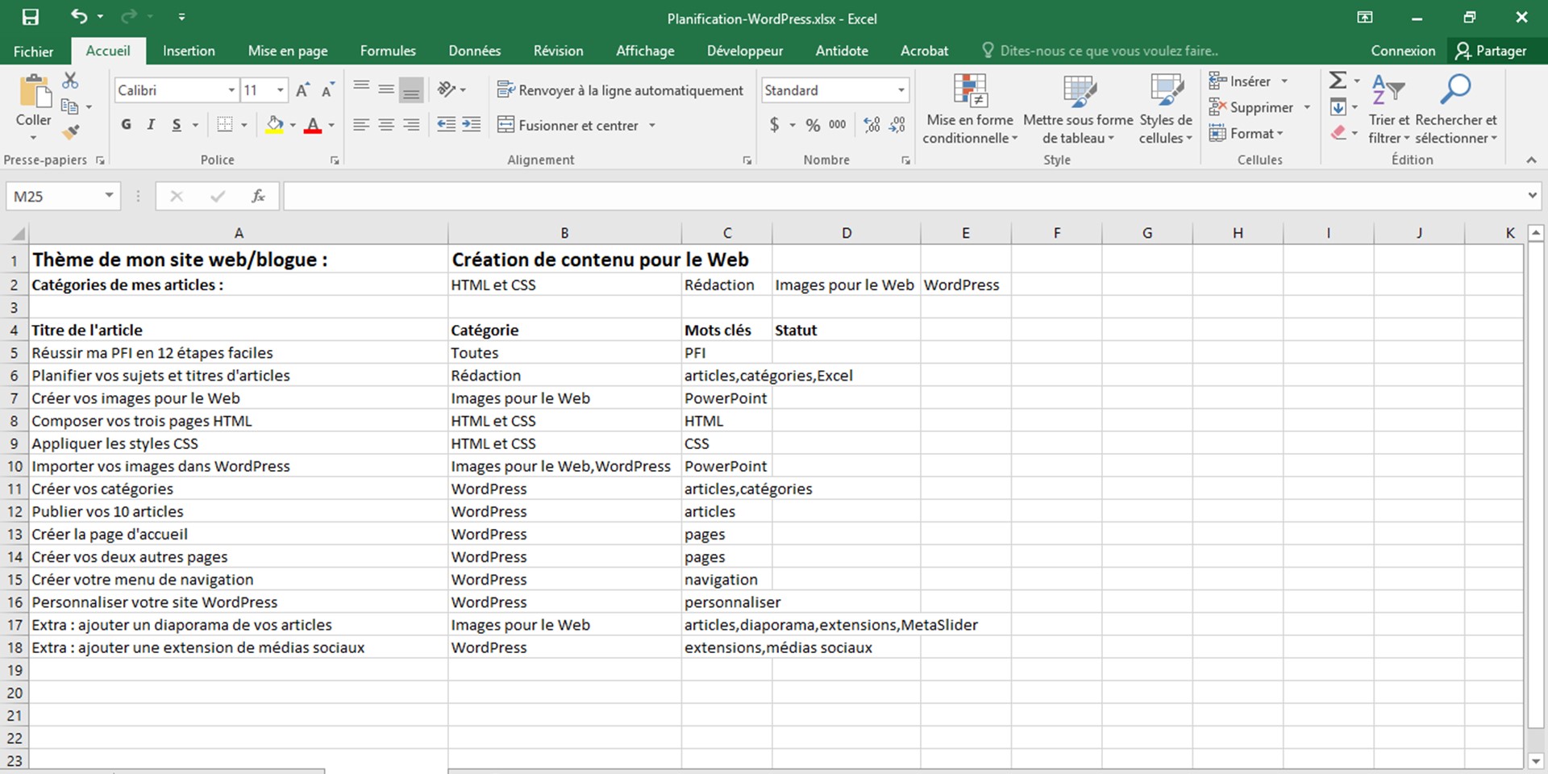
Task: Apply accounting currency format
Action: tap(775, 125)
